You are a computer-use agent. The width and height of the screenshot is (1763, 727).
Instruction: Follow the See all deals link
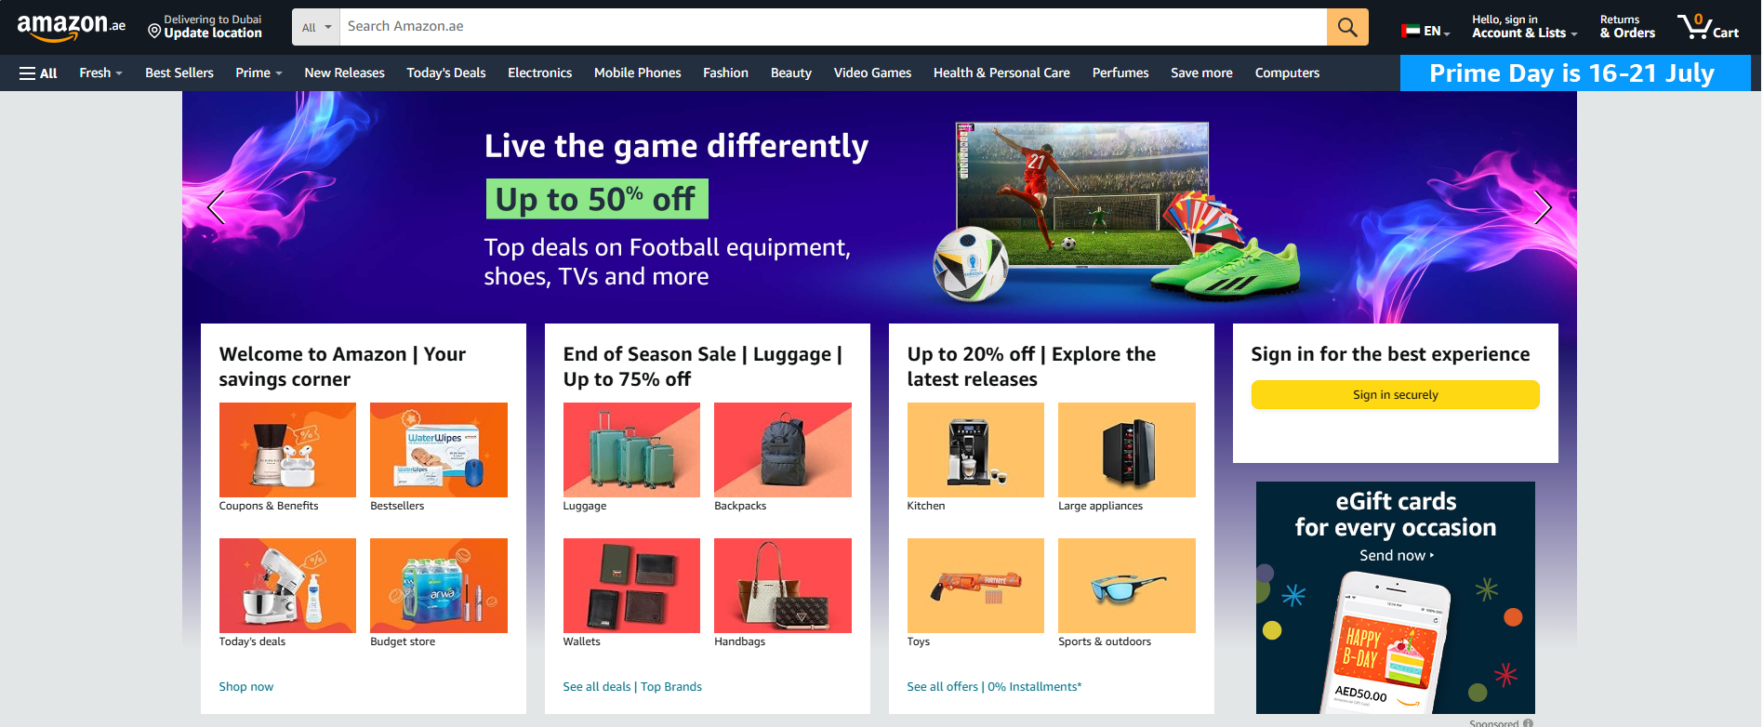pos(597,686)
